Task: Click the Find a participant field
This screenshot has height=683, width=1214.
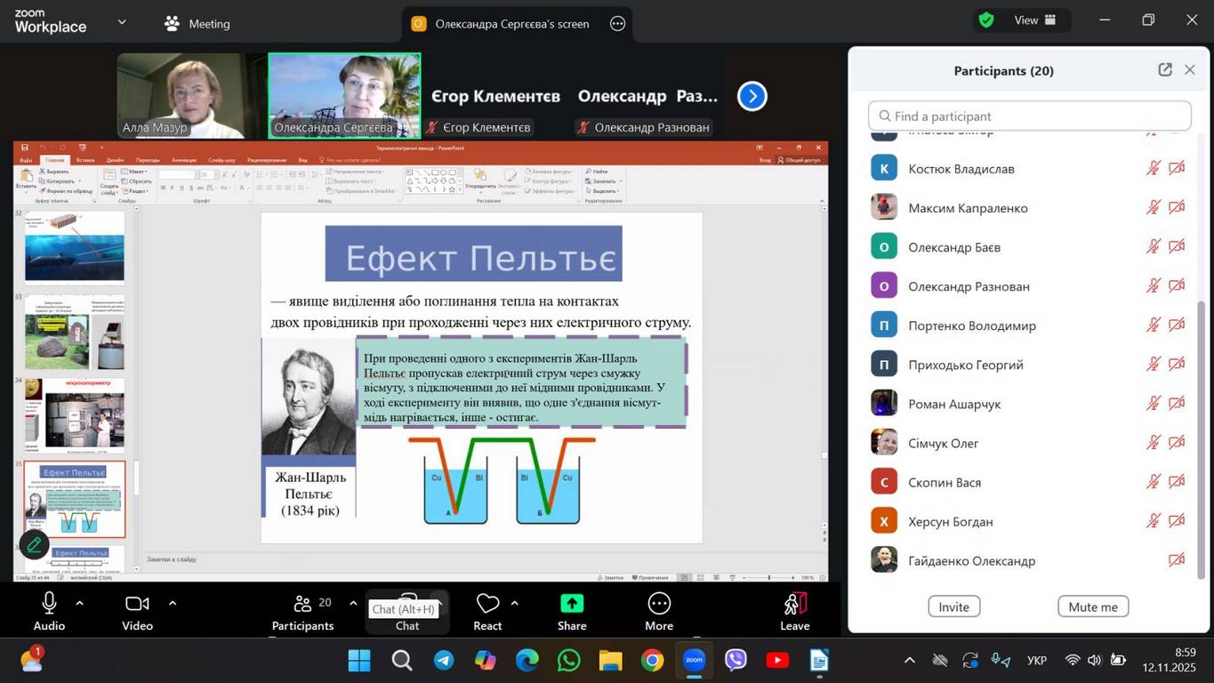Action: (x=1029, y=116)
